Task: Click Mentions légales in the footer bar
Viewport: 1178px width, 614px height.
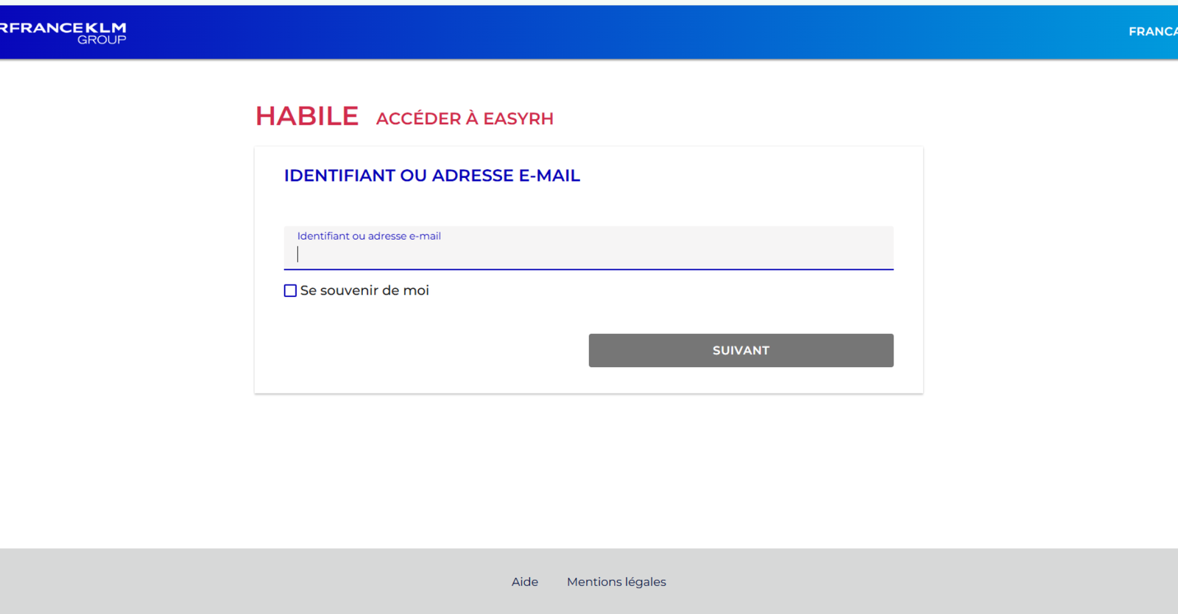Action: tap(616, 581)
